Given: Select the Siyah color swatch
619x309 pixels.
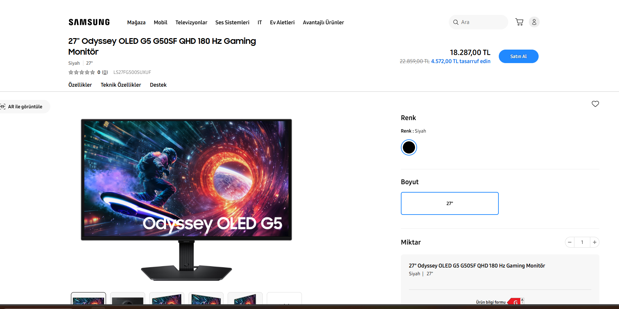Looking at the screenshot, I should tap(409, 147).
